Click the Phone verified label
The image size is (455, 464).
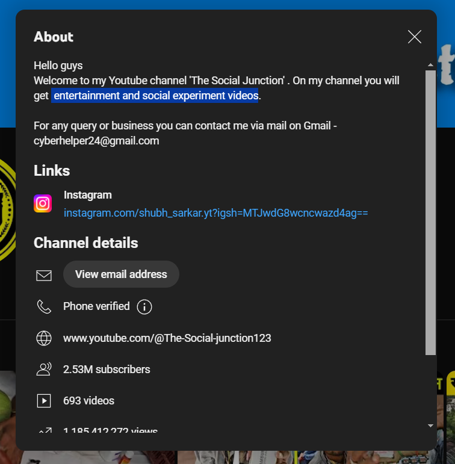click(x=96, y=306)
